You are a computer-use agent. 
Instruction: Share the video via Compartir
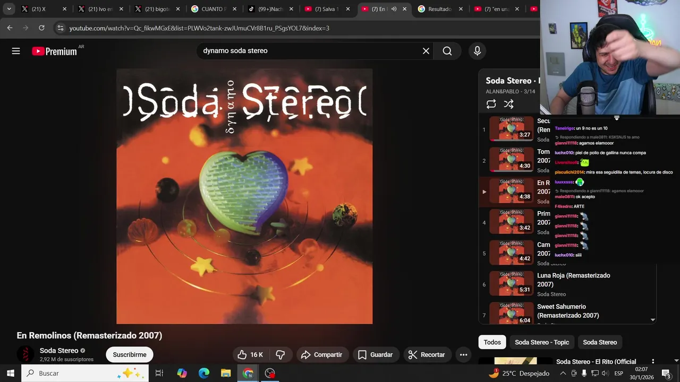322,354
